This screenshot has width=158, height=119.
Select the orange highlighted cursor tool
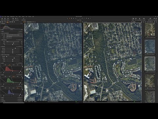[69, 19]
